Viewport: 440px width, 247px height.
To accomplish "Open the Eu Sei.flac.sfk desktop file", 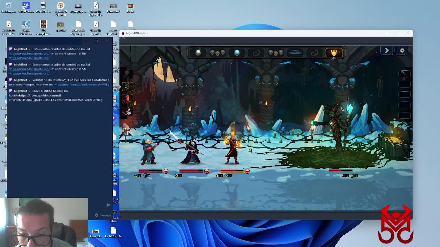I will click(x=113, y=232).
